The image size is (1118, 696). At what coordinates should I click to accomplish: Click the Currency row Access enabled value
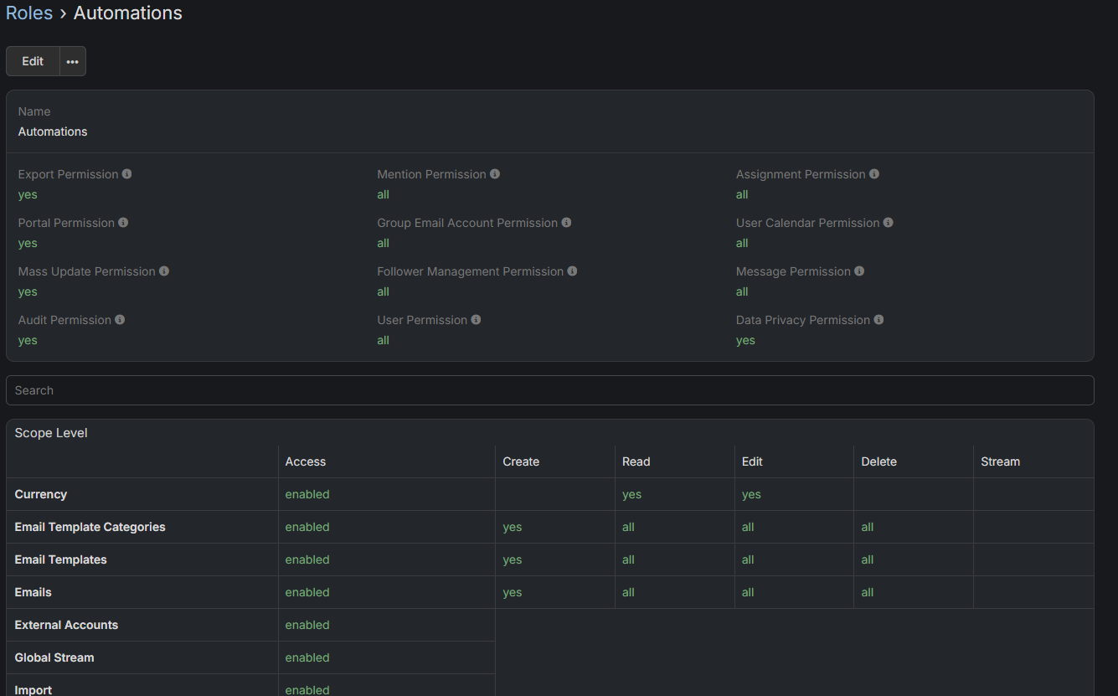(307, 494)
